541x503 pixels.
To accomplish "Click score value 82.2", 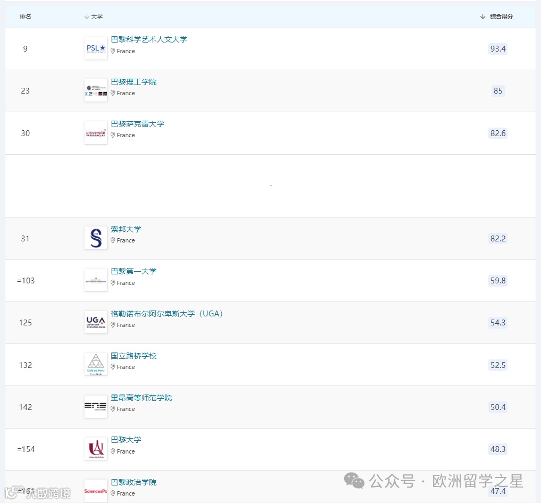I will coord(498,239).
